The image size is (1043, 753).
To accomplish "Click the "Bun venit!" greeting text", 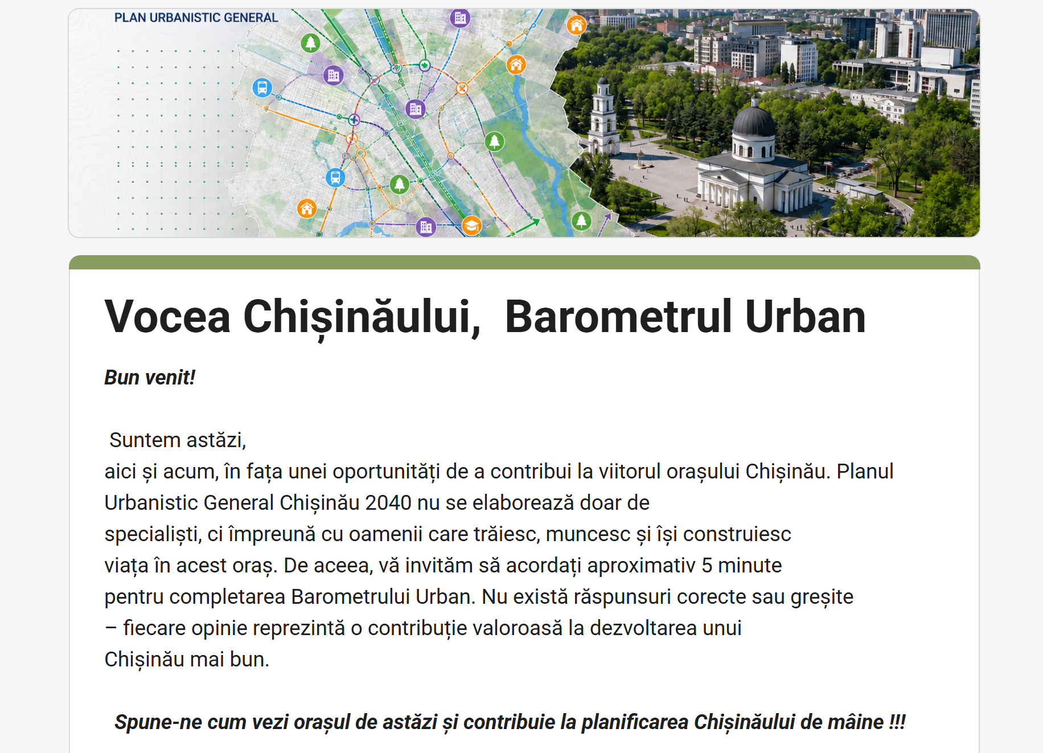I will (150, 378).
